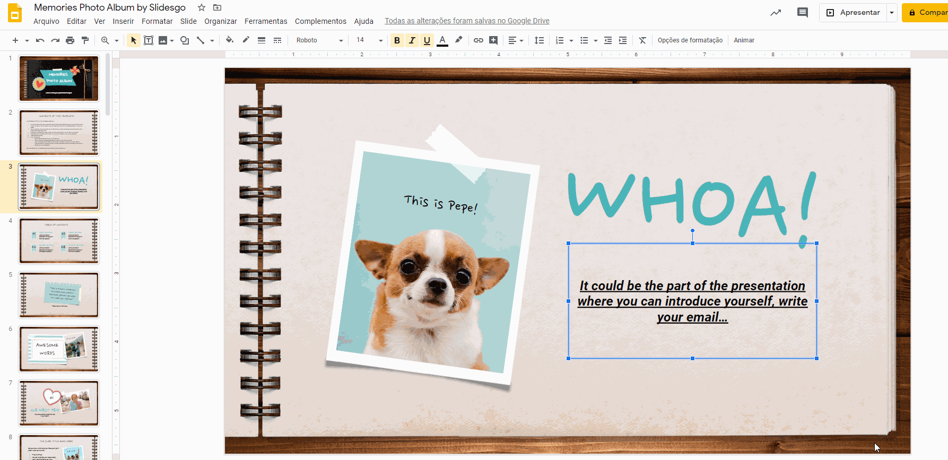Viewport: 948px width, 460px height.
Task: Open the zoom level dropdown arrow
Action: click(x=117, y=40)
